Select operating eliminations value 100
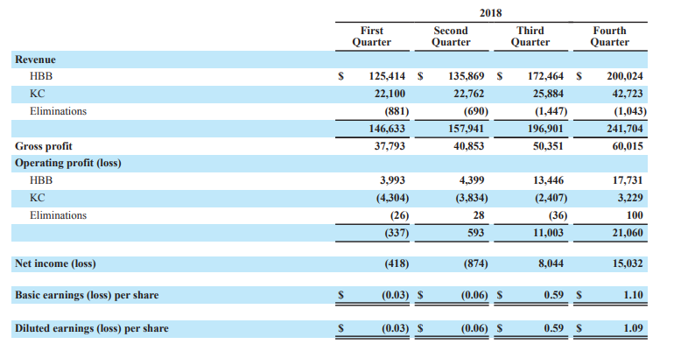 point(635,215)
